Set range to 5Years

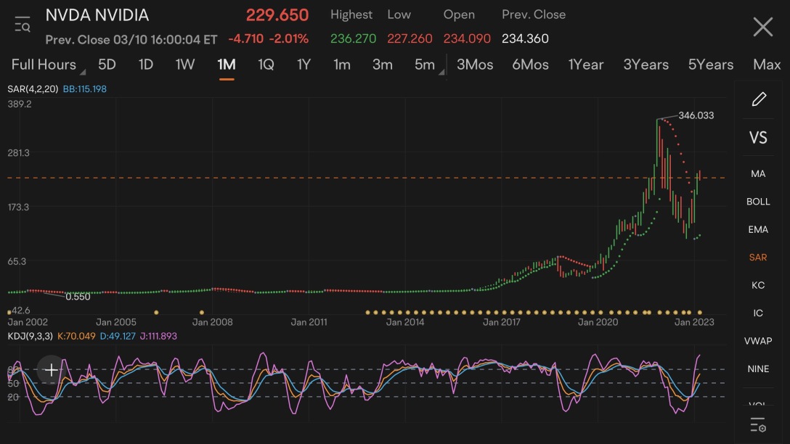pos(710,65)
